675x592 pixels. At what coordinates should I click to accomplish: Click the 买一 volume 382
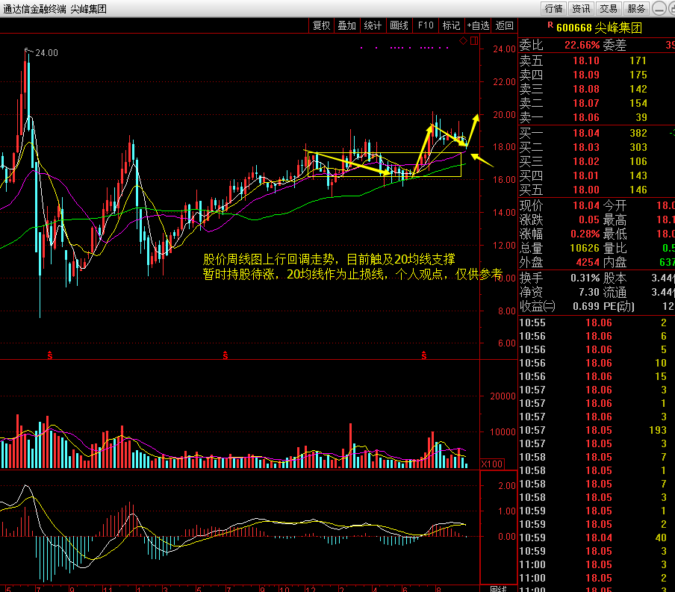tap(638, 133)
